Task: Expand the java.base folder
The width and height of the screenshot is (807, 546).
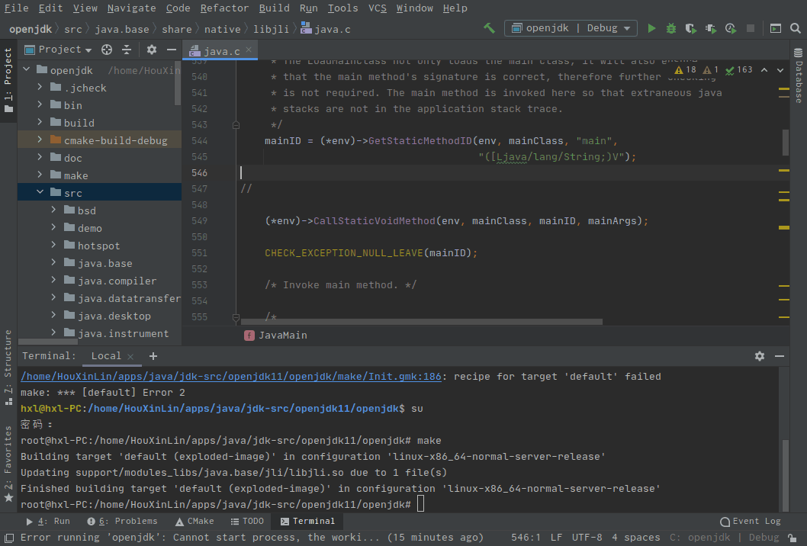Action: (x=53, y=262)
